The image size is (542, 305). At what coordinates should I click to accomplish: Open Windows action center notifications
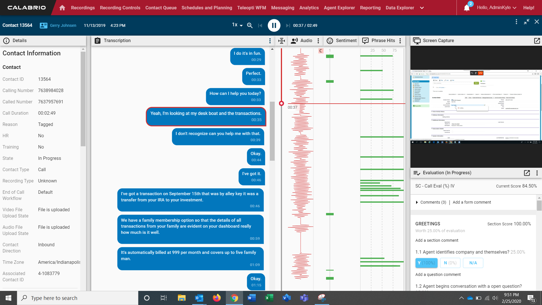click(x=531, y=298)
